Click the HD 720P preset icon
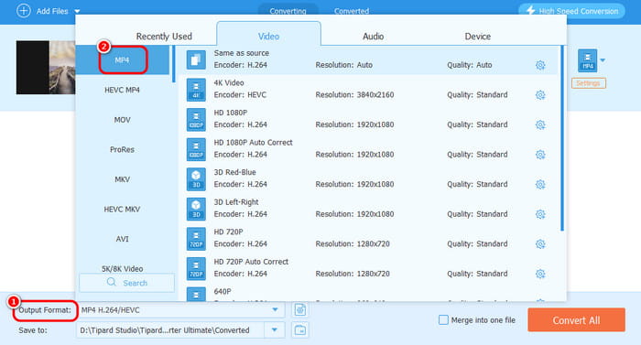This screenshot has height=345, width=641. point(196,239)
